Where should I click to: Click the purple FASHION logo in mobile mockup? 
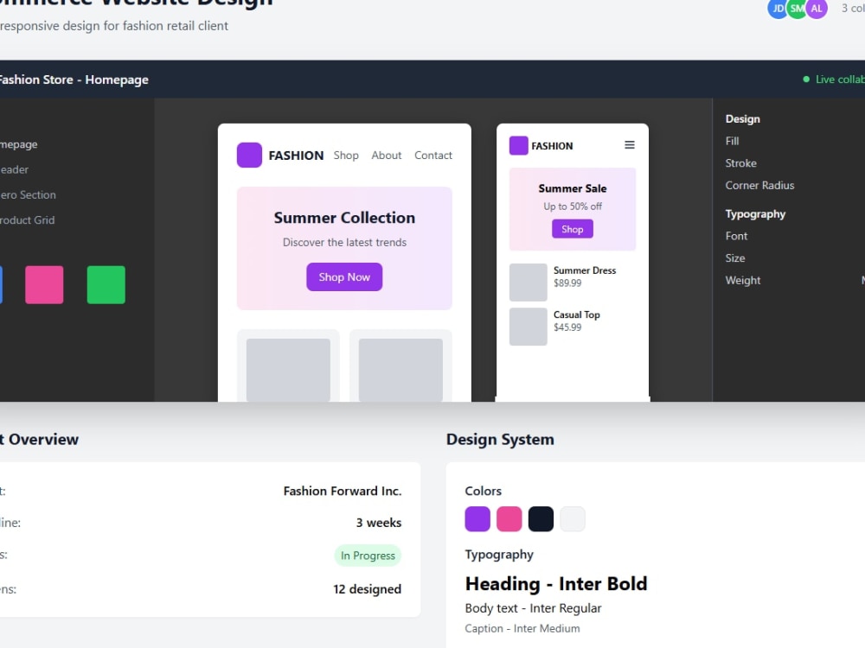518,145
